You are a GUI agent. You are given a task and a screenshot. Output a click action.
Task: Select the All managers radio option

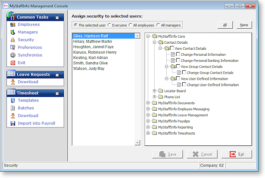tap(158, 25)
